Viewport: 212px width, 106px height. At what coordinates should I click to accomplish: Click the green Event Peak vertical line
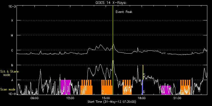point(113,50)
